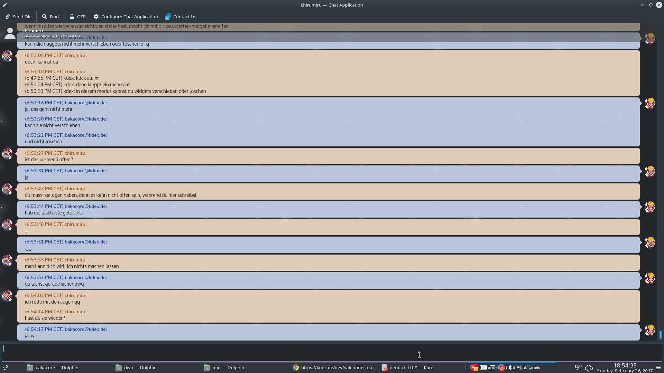The image size is (664, 373).
Task: Click the pencil window menu icon in title bar
Action: (x=5, y=5)
